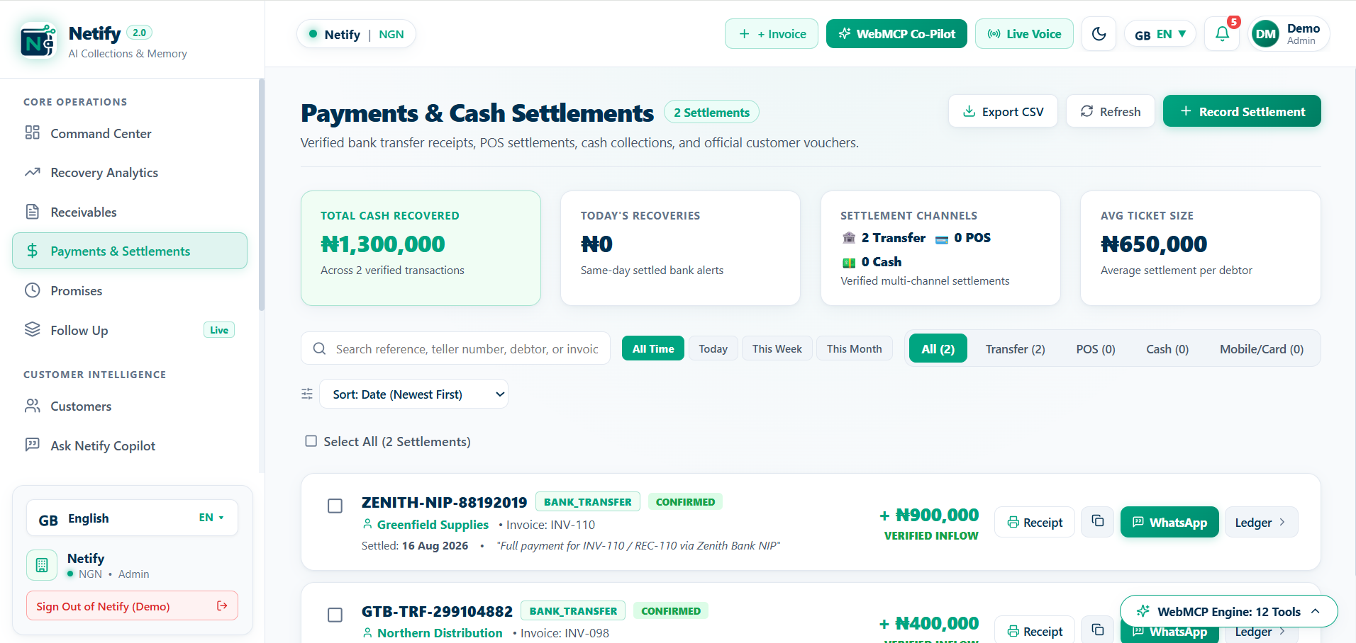
Task: Tick the ZENITH-NIP-88192019 settlement checkbox
Action: click(335, 506)
